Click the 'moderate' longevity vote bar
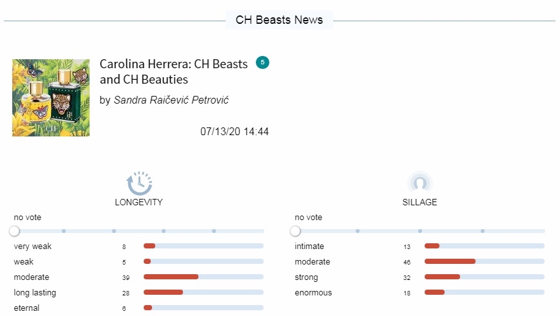The image size is (560, 316). (204, 277)
